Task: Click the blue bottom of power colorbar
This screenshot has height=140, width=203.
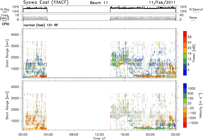Action: (185, 73)
